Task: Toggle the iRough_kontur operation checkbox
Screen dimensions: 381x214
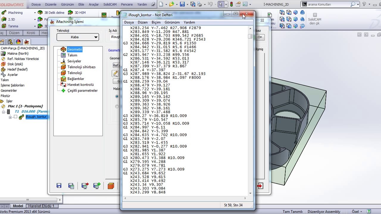Action: [15, 117]
